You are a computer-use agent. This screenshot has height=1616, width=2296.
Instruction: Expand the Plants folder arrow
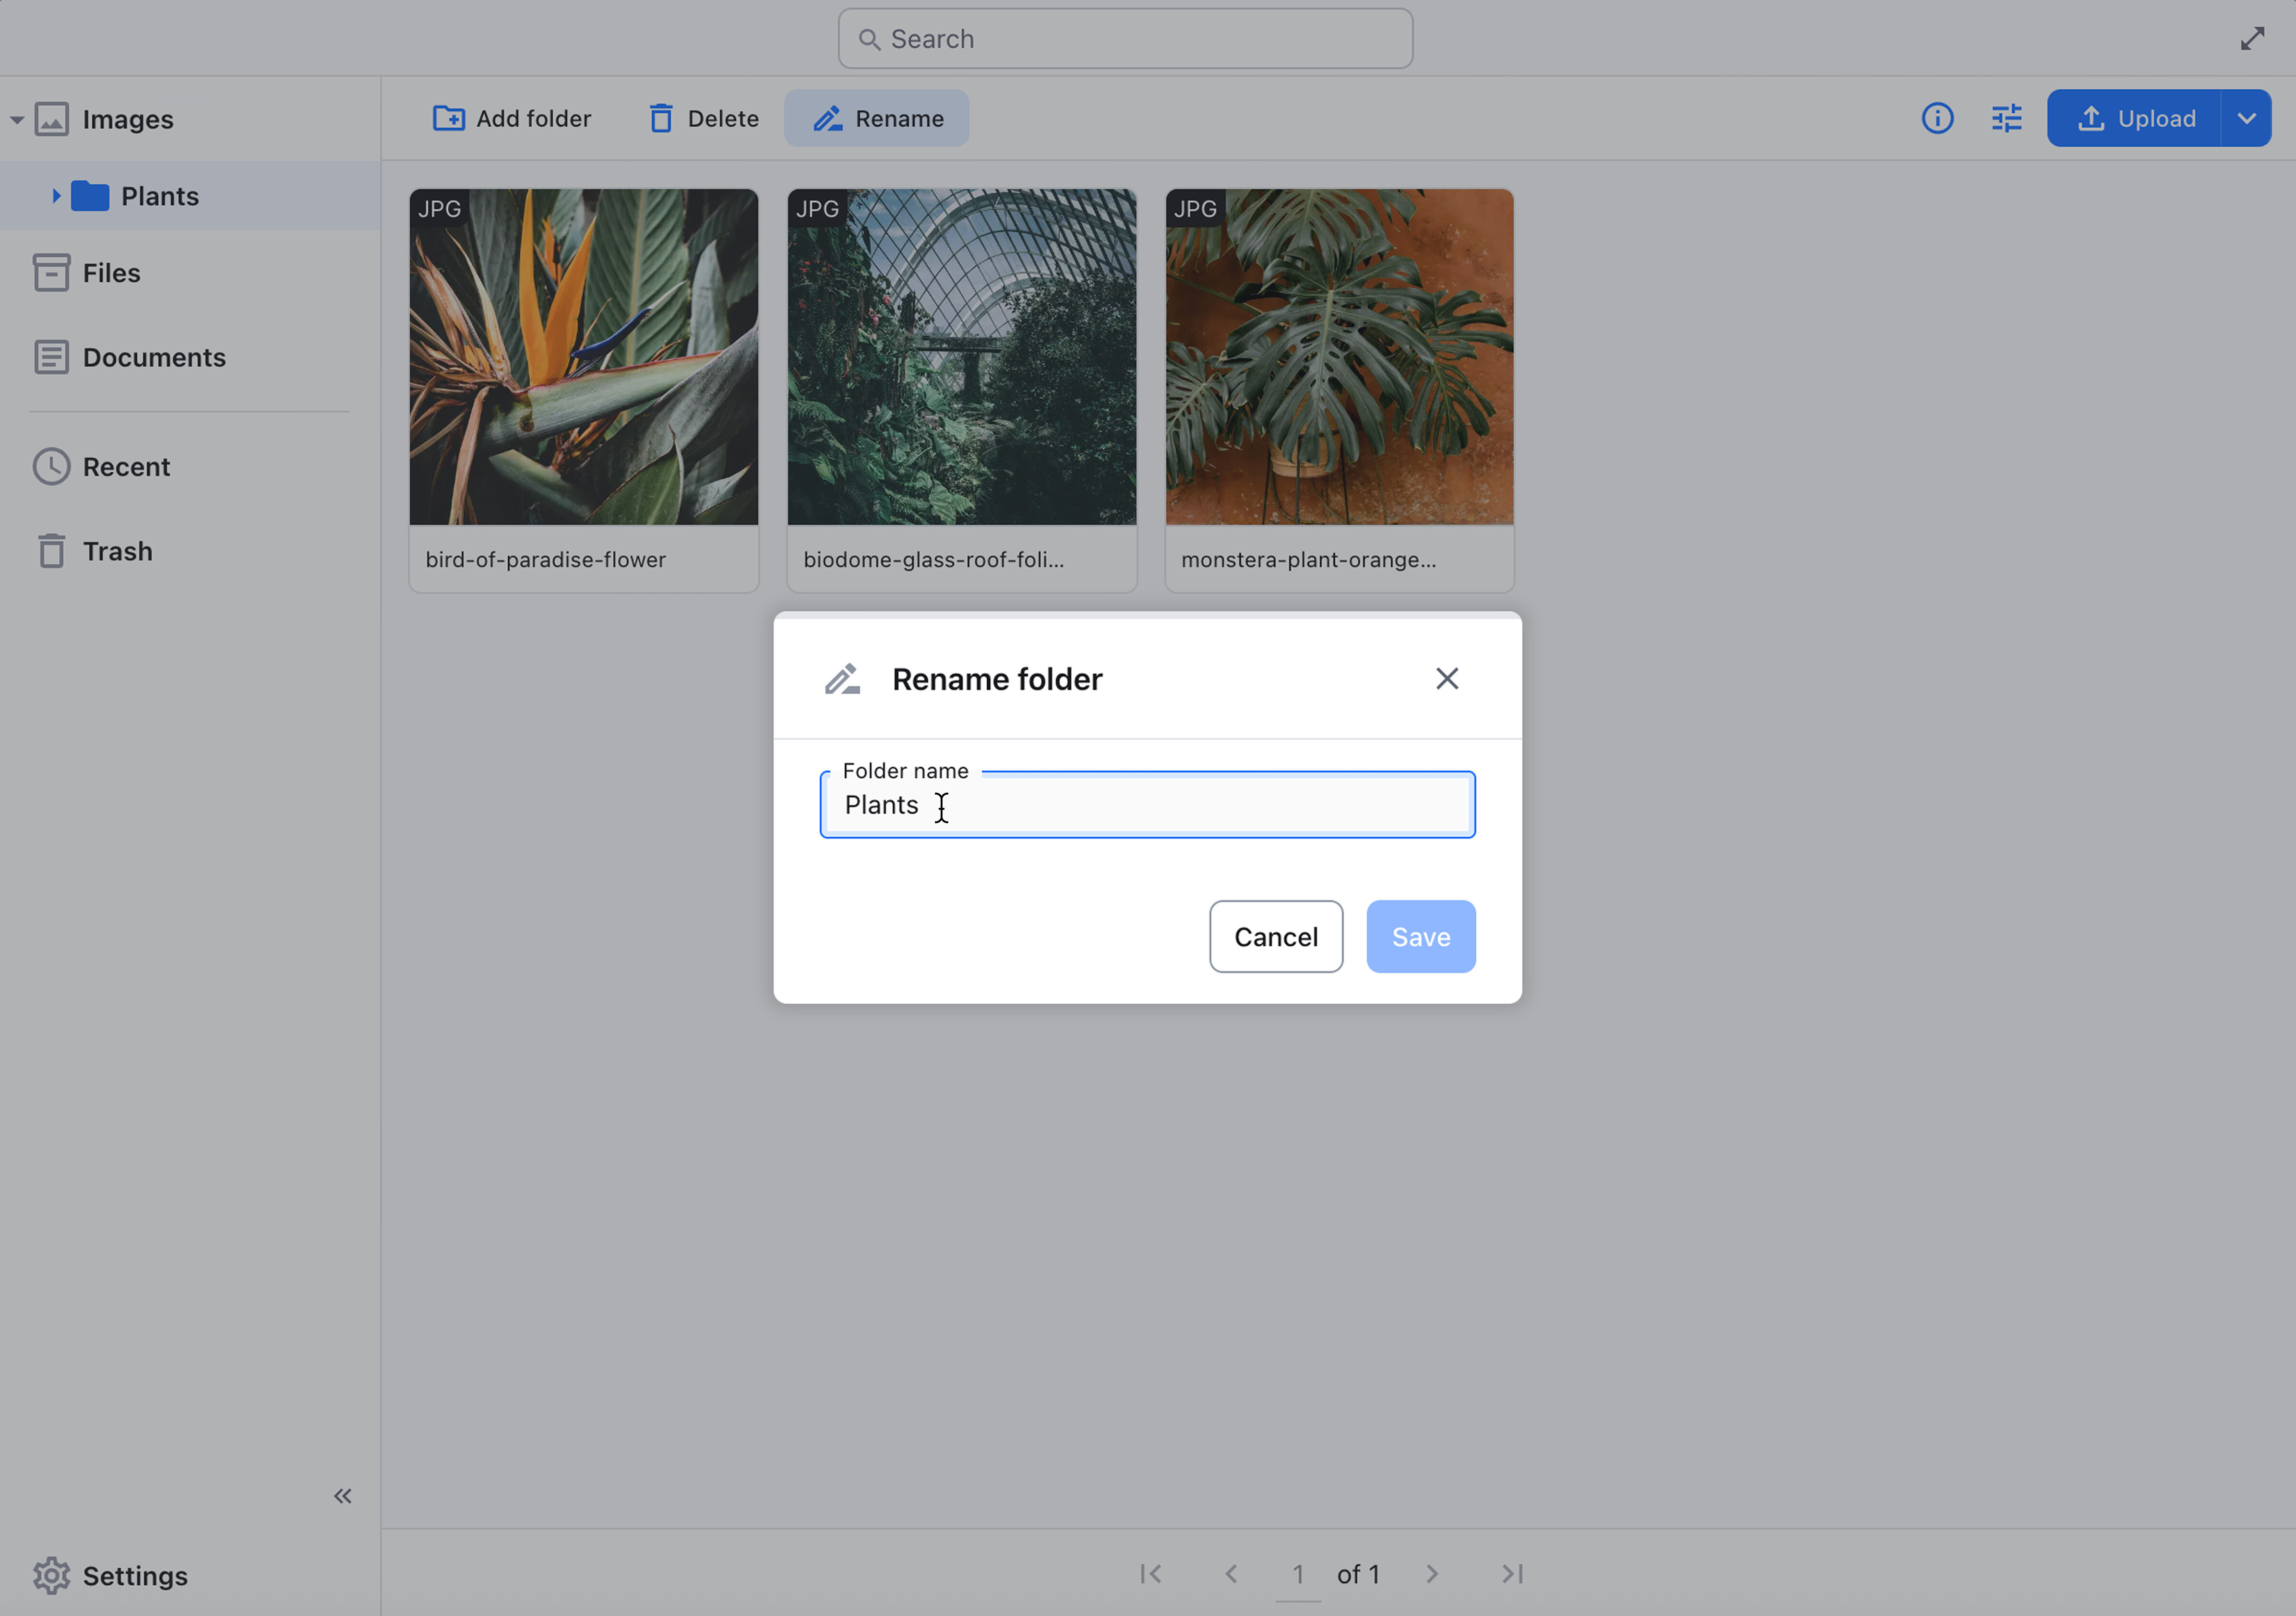[56, 196]
